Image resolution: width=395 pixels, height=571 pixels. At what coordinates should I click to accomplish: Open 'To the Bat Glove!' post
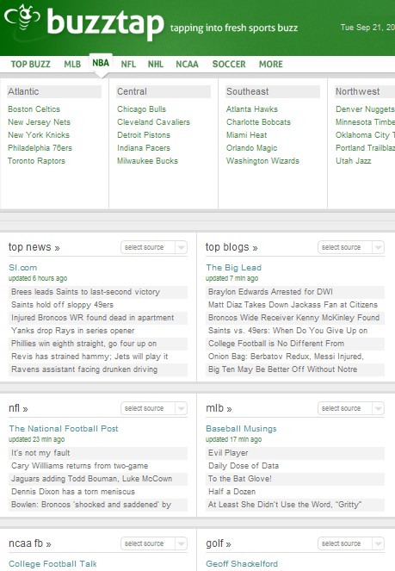click(295, 479)
